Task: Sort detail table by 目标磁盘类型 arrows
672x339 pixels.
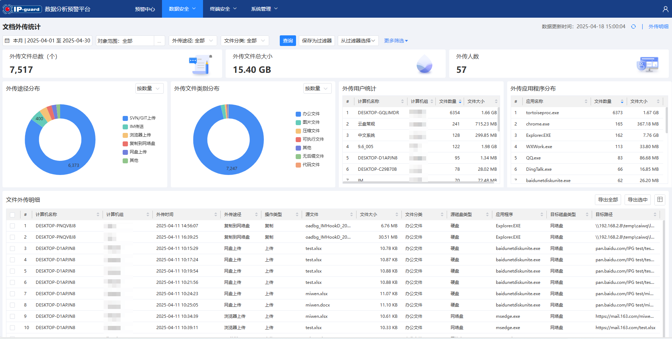Action: tap(587, 215)
